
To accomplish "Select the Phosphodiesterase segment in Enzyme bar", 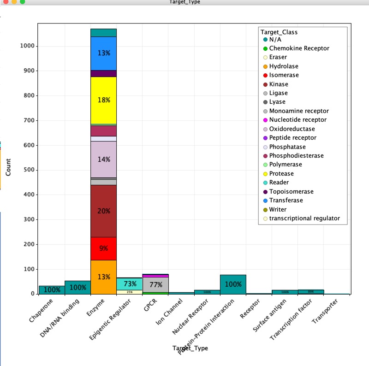I will [x=103, y=131].
